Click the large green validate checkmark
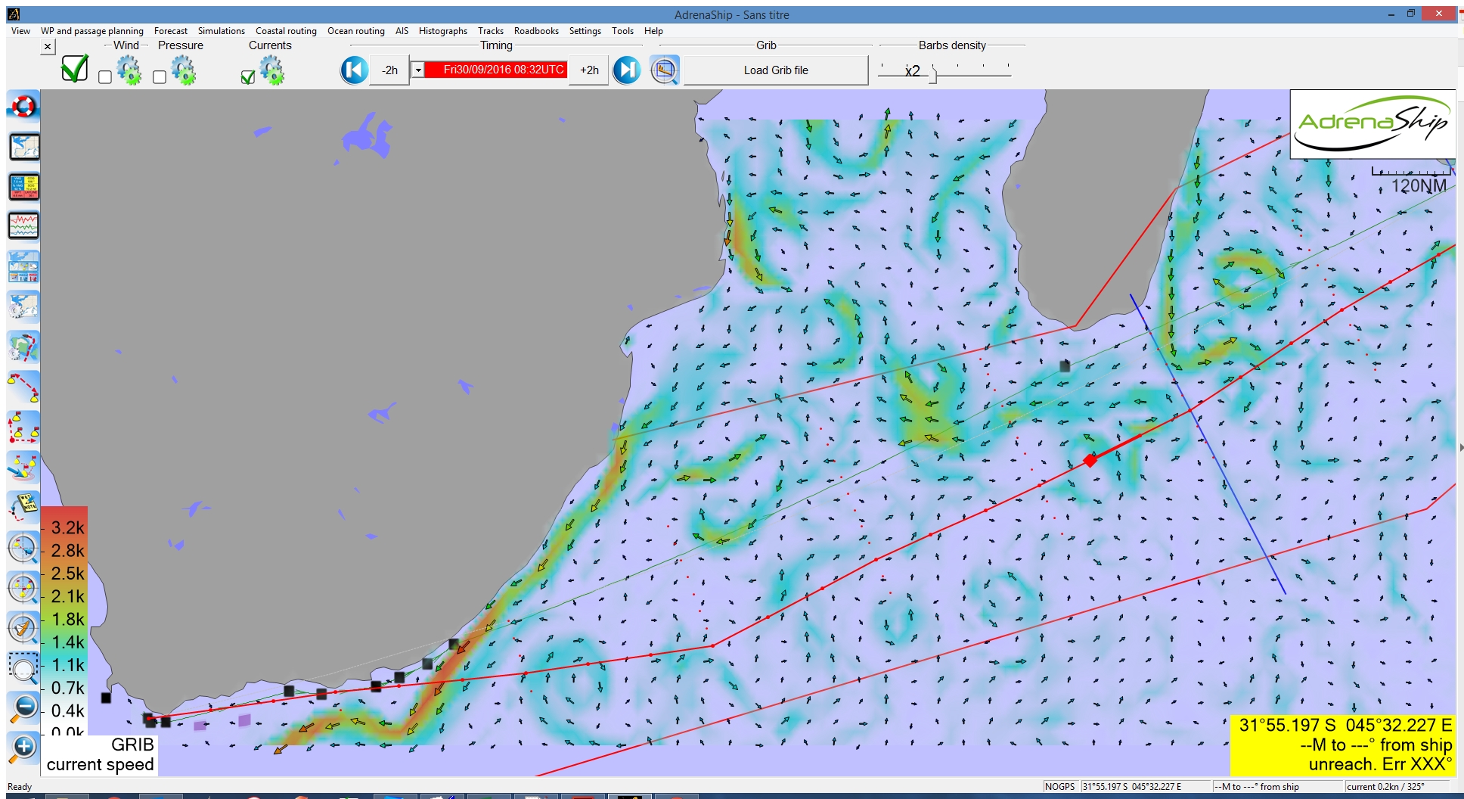Screen dimensions: 1464x799 [x=74, y=69]
